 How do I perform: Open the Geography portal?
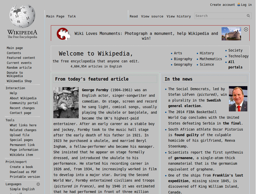tap(183, 64)
